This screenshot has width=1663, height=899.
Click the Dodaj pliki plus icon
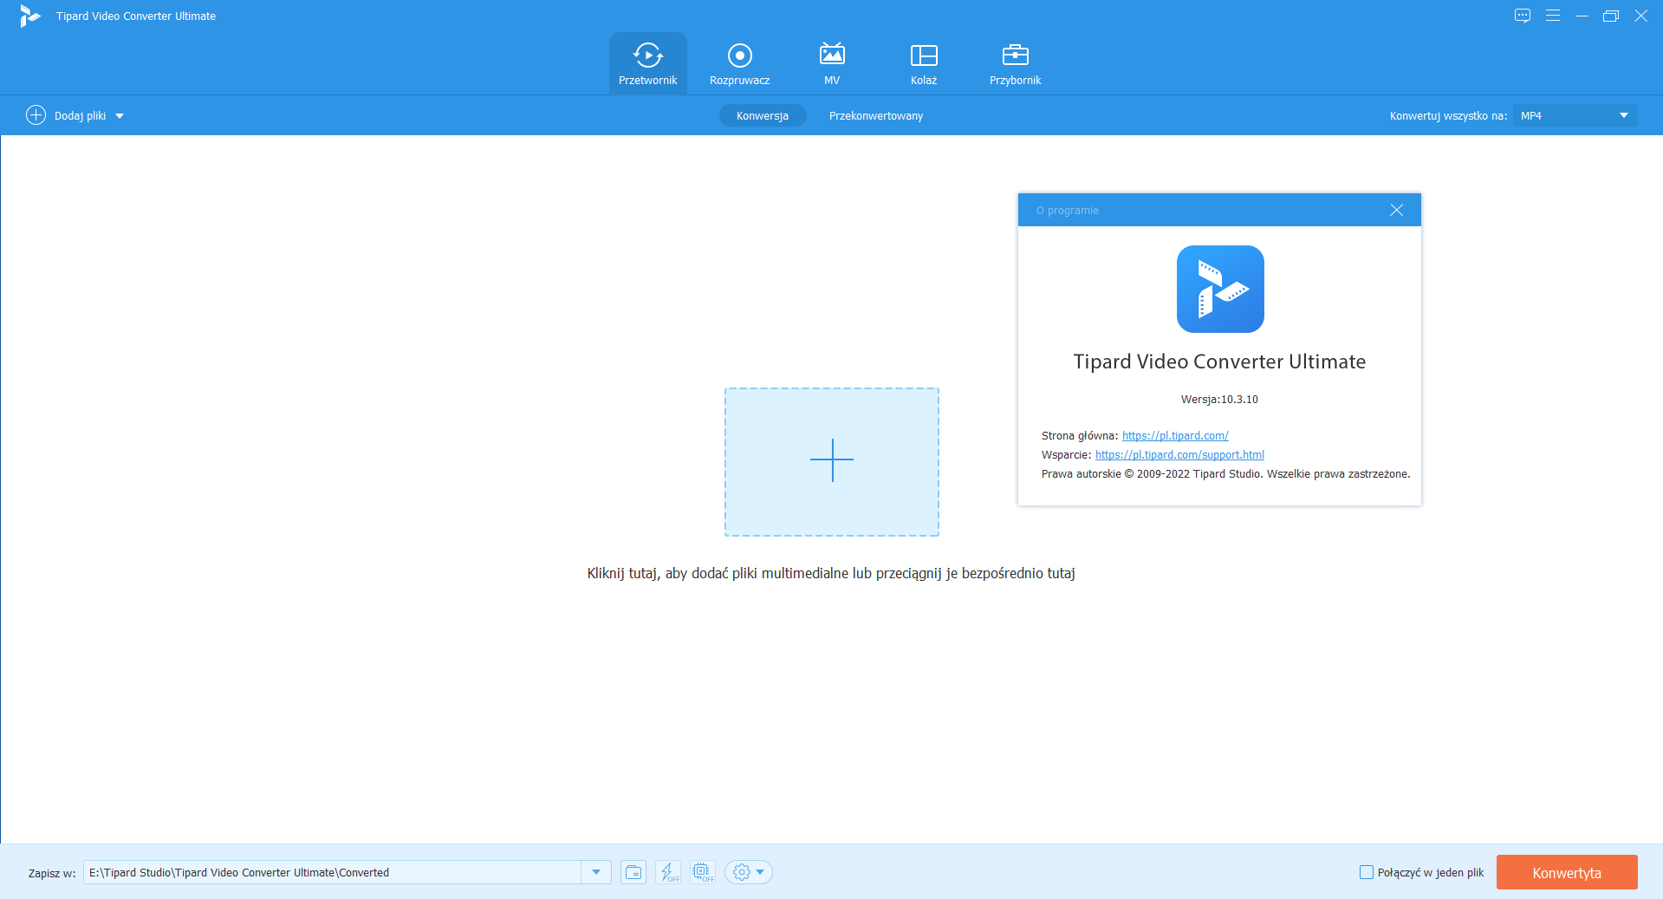pos(36,115)
